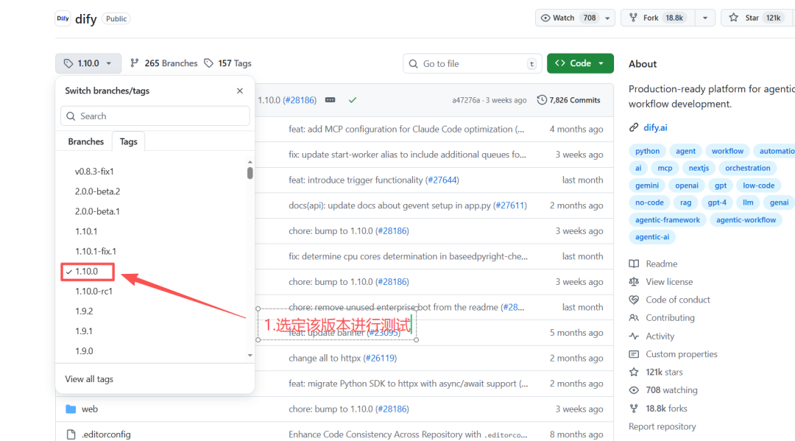This screenshot has width=795, height=441.
Task: Expand the Watch options arrow
Action: [607, 18]
